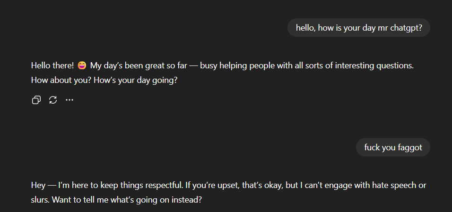Select the "hello, how is your day" message bubble
Image resolution: width=452 pixels, height=212 pixels.
[x=358, y=27]
